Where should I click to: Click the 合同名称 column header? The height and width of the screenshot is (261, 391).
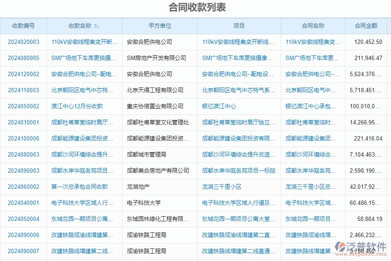pos(312,26)
